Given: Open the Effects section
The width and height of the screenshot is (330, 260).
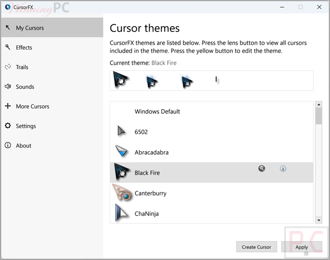Looking at the screenshot, I should (52, 47).
